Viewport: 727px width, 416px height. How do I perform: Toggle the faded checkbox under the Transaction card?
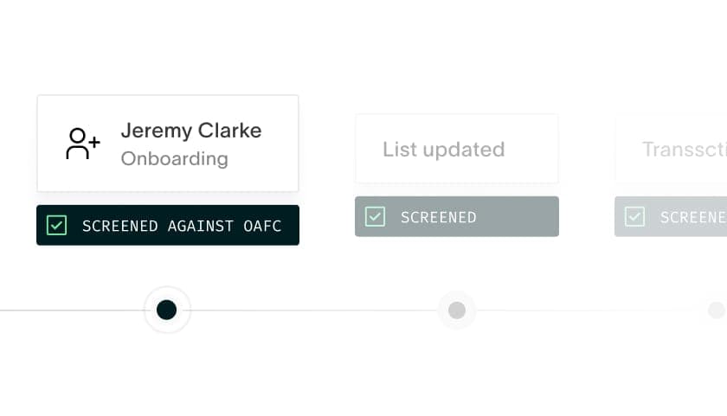click(634, 216)
